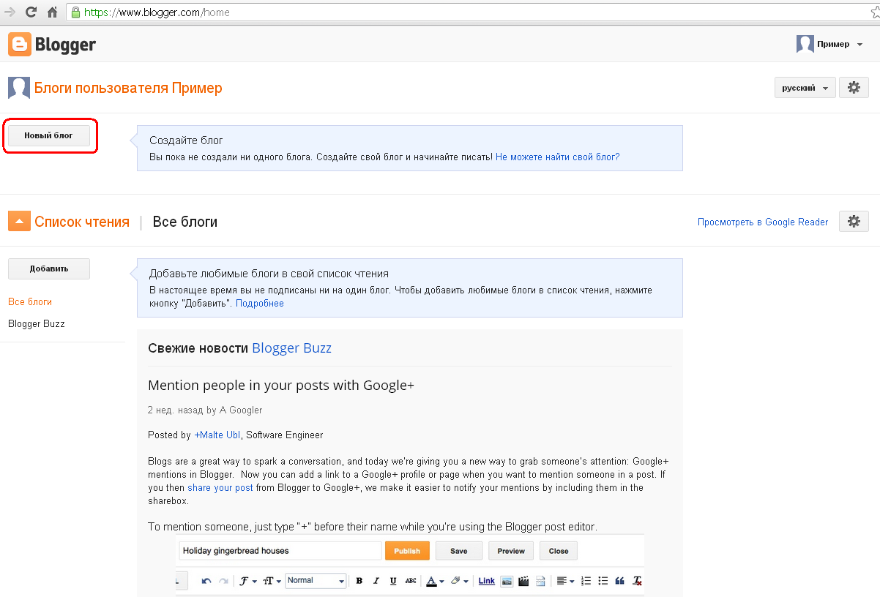Click Italic icon in editor toolbar image

tap(376, 581)
